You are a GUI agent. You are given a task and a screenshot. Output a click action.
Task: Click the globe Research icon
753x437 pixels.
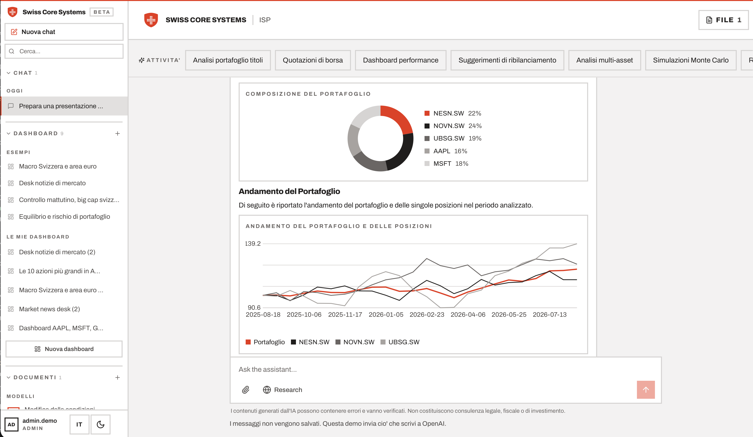(x=267, y=390)
